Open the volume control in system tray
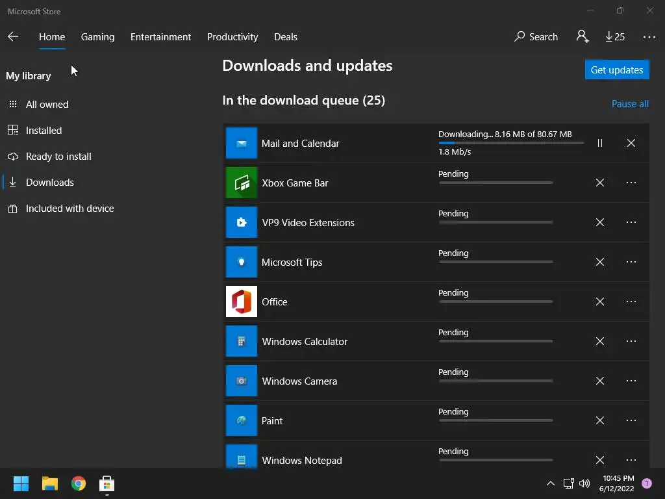 coord(584,483)
